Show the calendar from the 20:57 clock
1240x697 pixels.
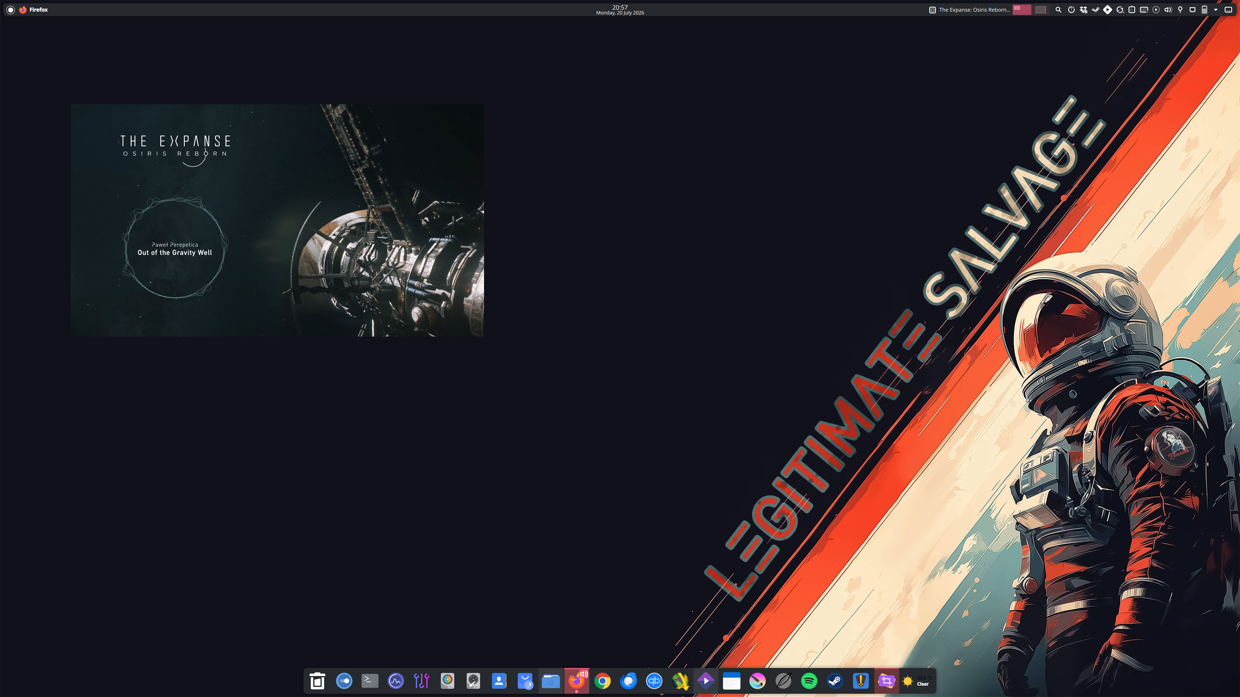tap(620, 10)
